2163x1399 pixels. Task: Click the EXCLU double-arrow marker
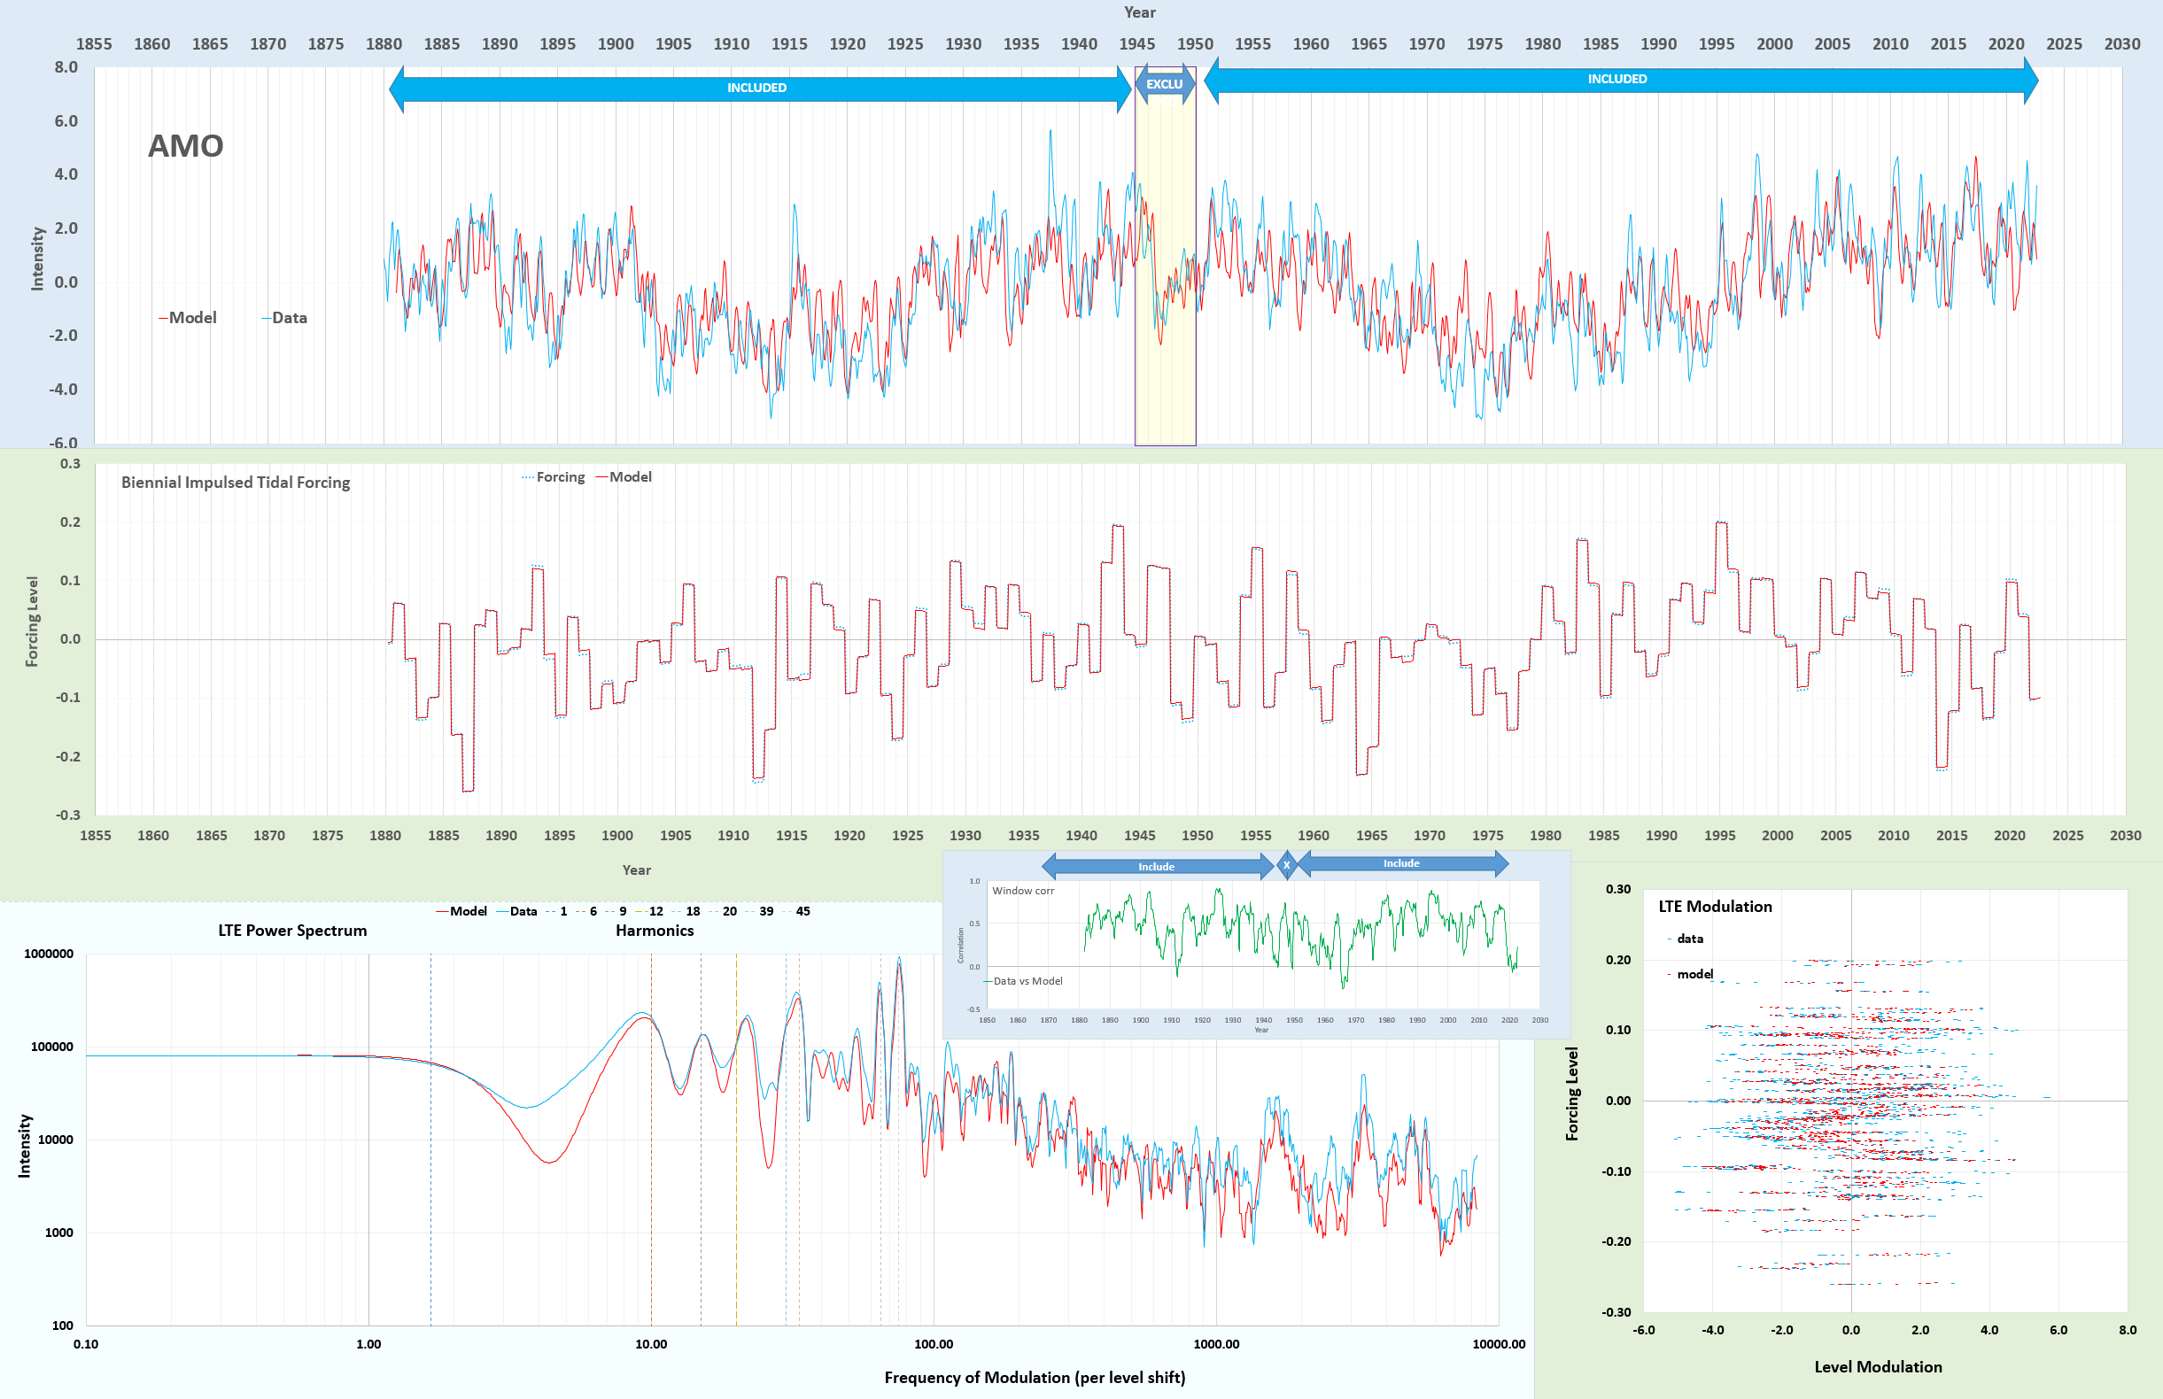[x=1164, y=84]
